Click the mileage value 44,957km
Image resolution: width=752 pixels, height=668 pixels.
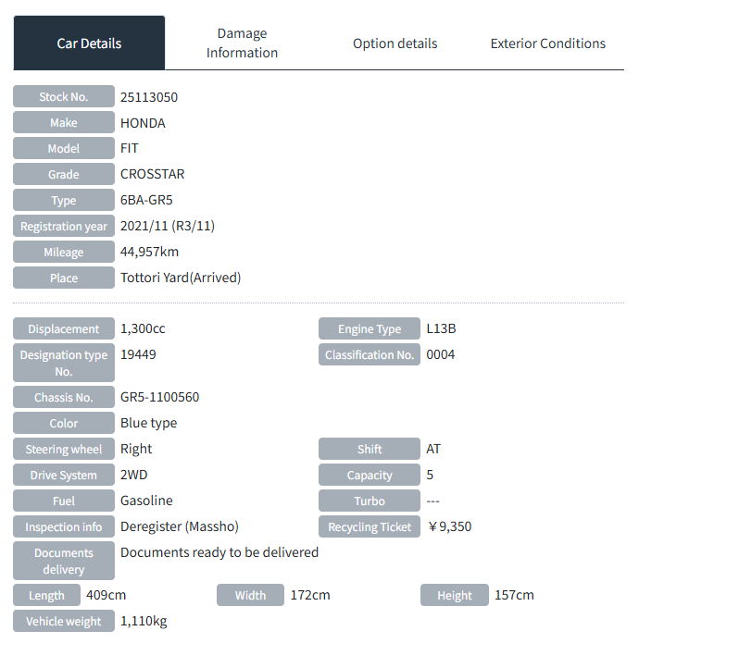[x=150, y=253]
